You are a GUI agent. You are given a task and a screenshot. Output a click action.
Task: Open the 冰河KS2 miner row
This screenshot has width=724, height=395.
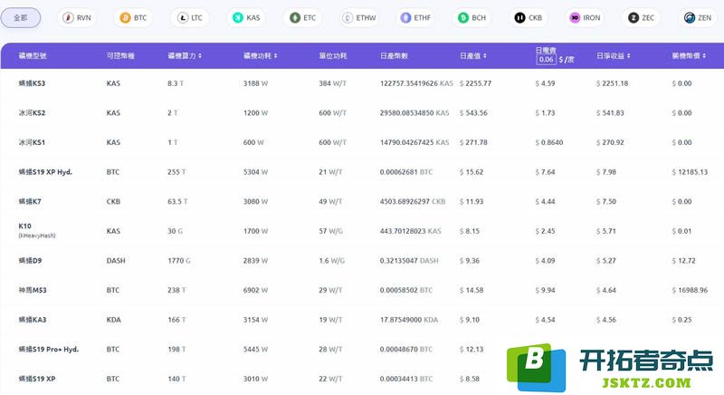(x=362, y=113)
